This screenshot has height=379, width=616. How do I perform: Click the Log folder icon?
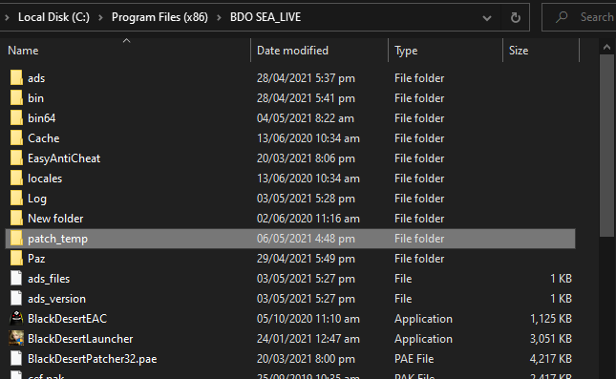(x=16, y=198)
